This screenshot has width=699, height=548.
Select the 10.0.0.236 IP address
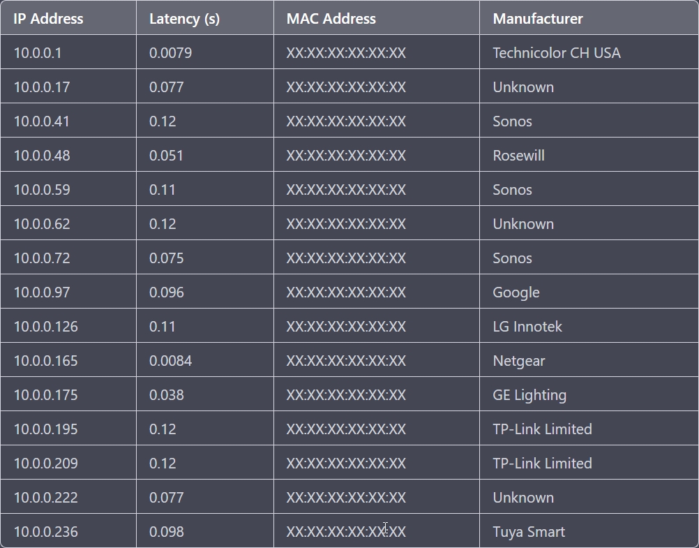(45, 532)
